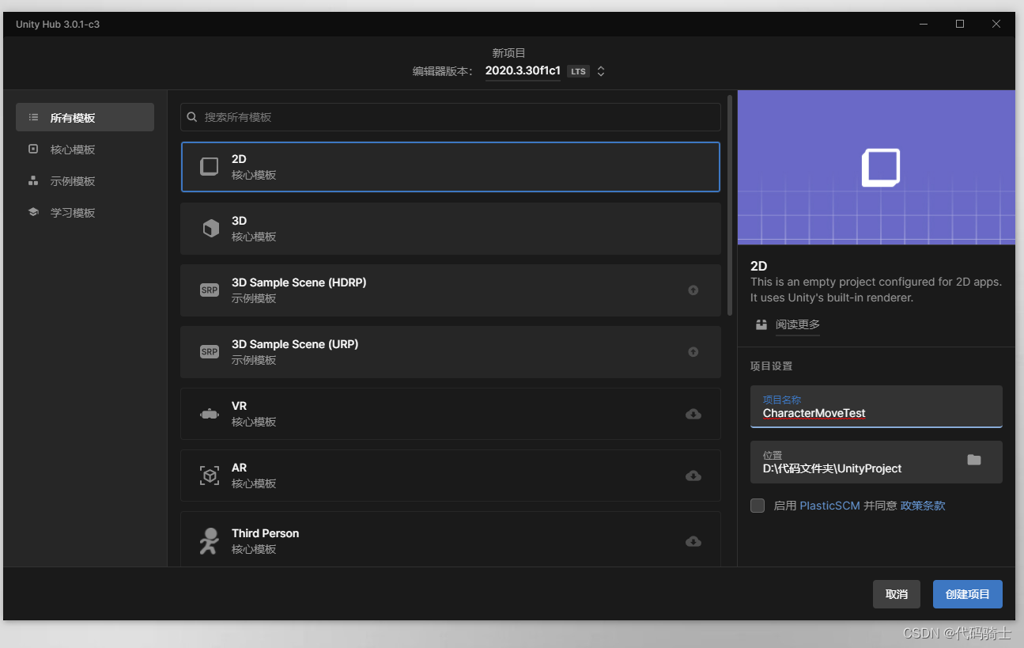1024x648 pixels.
Task: Click the 创建项目 button
Action: (x=967, y=594)
